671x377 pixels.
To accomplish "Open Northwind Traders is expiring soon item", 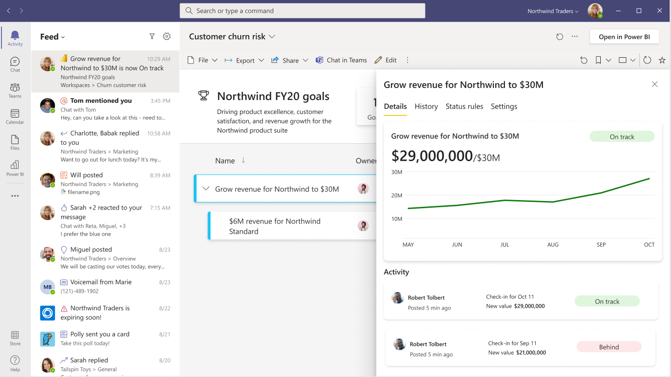I will click(105, 313).
